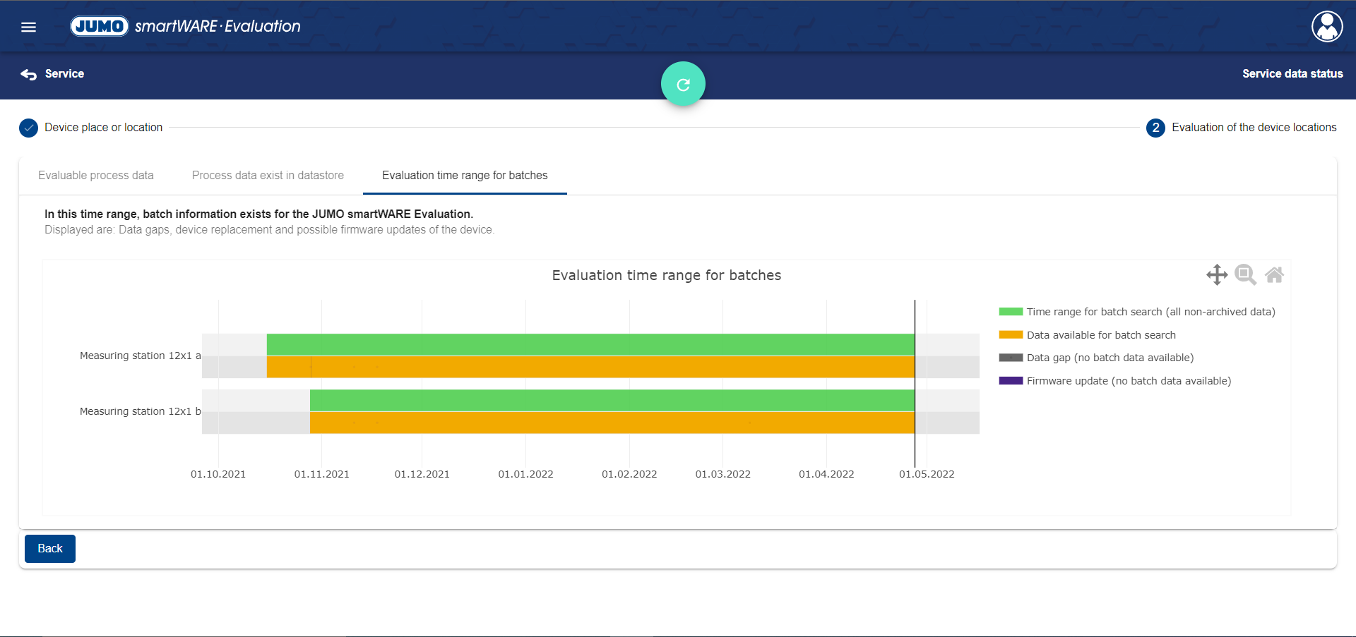1356x637 pixels.
Task: Open the hamburger navigation menu
Action: 28,27
